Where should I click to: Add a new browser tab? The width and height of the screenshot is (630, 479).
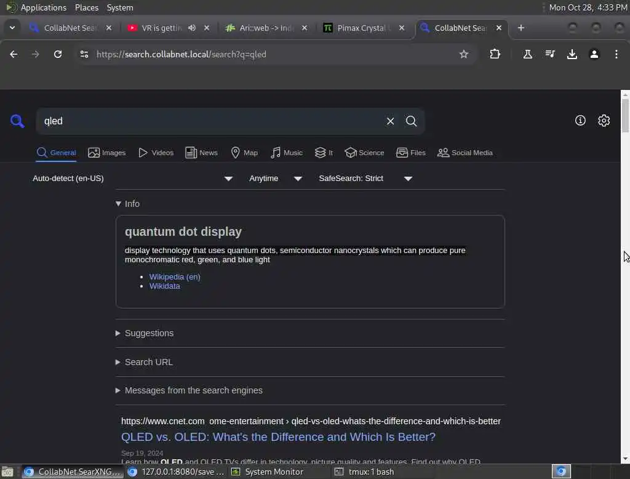pyautogui.click(x=521, y=28)
